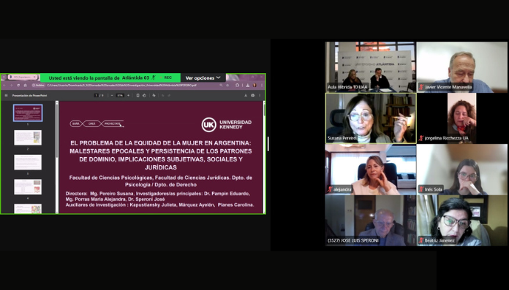Screen dimensions: 509x290
Task: Click the zoom out minus icon
Action: pyautogui.click(x=112, y=96)
